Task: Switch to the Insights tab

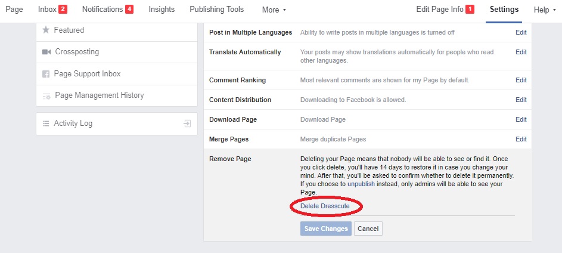Action: pos(162,10)
